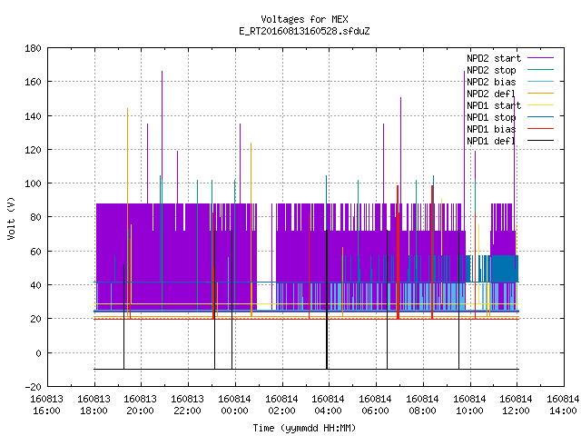The width and height of the screenshot is (581, 436).
Task: Click the light blue NPD2 bias legend line
Action: coord(540,82)
